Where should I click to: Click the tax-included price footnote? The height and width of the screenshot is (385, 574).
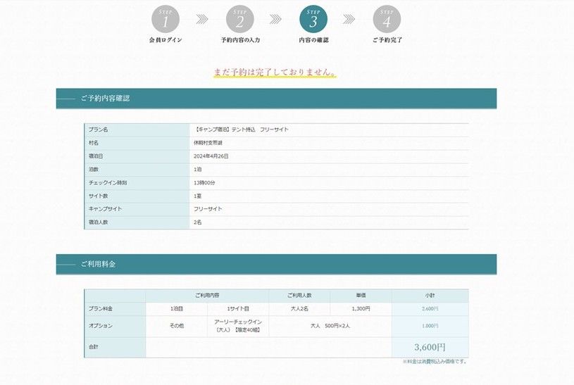click(x=435, y=362)
